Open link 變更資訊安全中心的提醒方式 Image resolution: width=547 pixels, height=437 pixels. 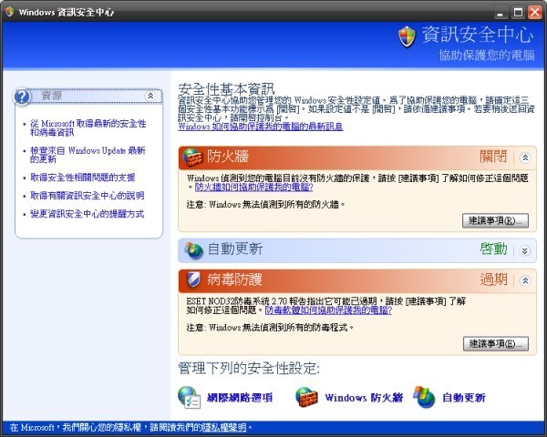coord(88,214)
